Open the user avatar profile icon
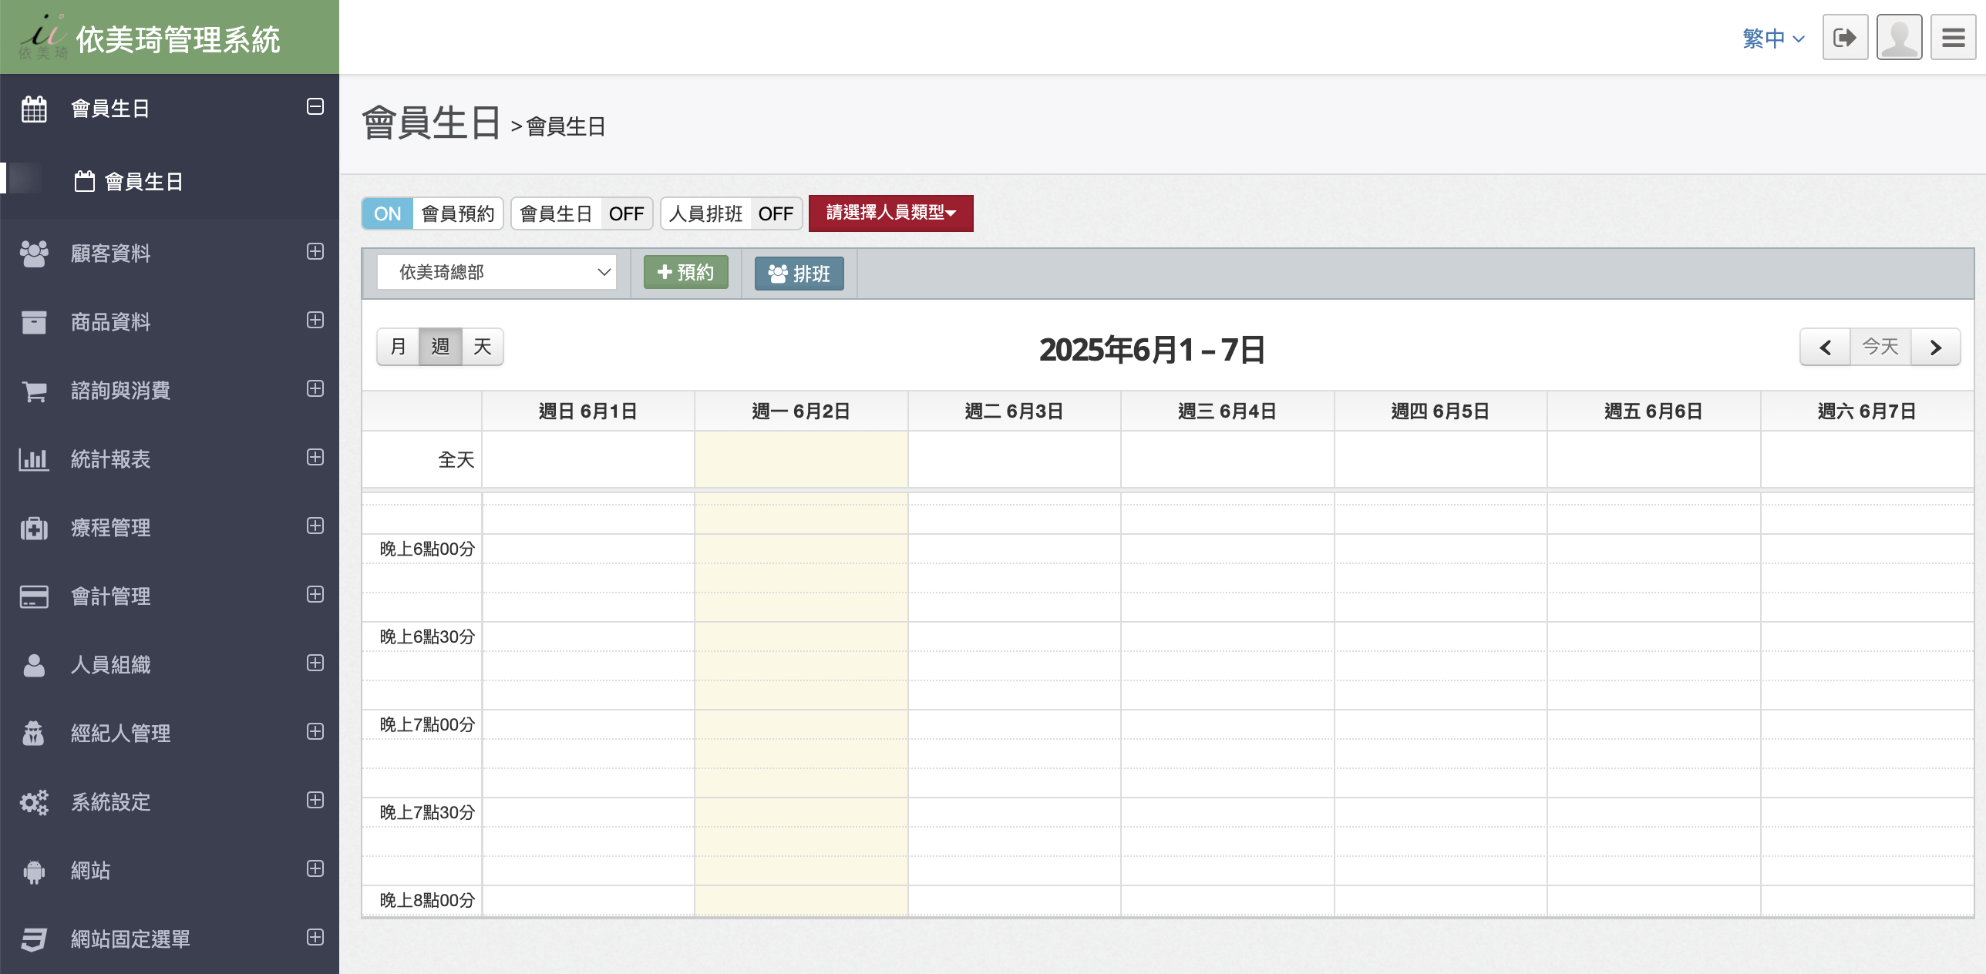Screen dimensions: 1986x974 point(1899,37)
